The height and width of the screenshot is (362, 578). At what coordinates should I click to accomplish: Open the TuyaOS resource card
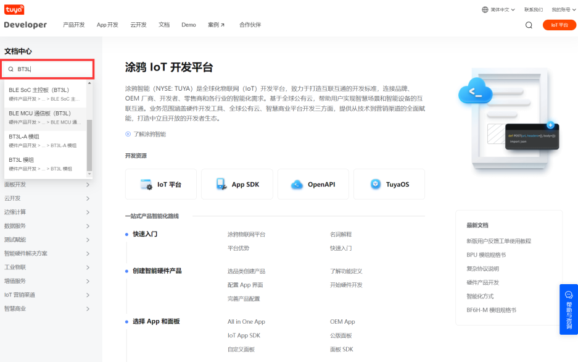tap(389, 184)
